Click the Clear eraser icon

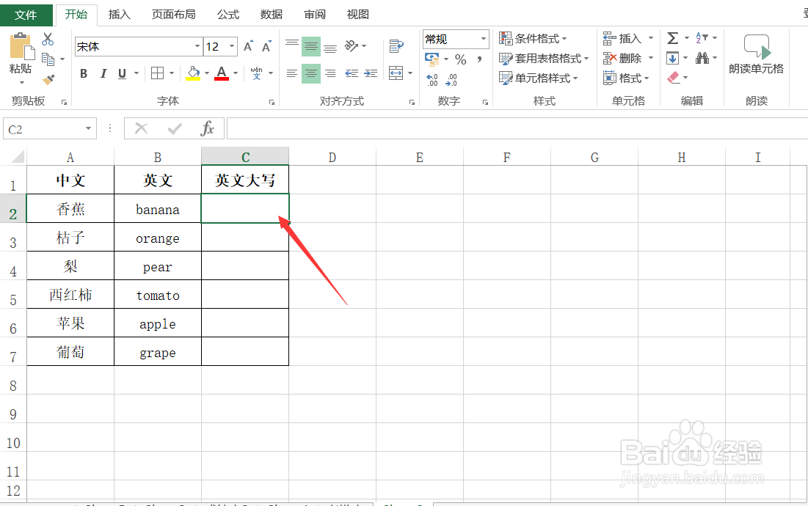[x=673, y=78]
